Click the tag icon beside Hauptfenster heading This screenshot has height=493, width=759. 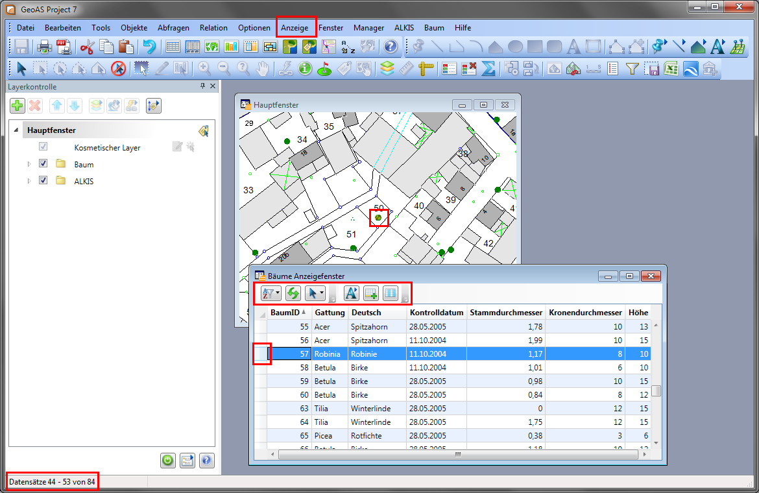point(204,130)
